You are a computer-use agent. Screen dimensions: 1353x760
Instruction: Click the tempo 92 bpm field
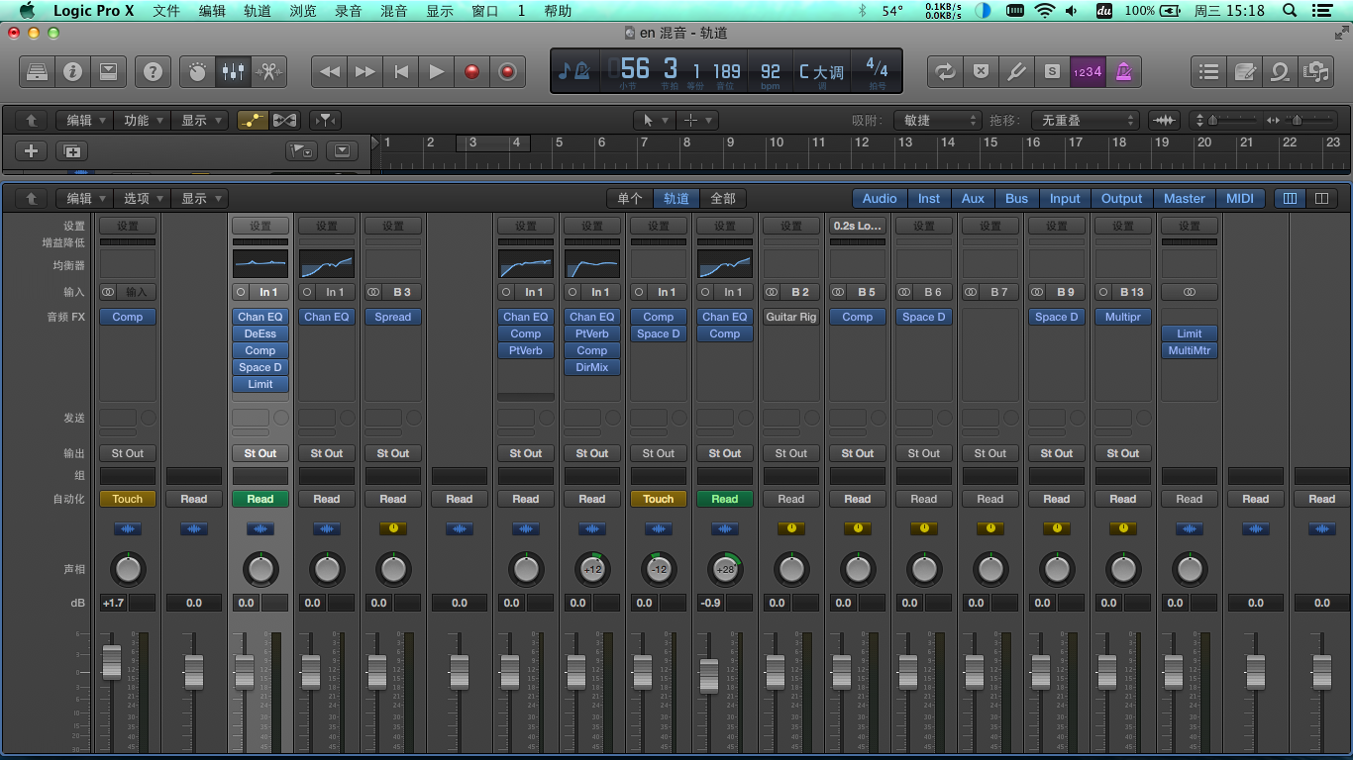coord(771,71)
